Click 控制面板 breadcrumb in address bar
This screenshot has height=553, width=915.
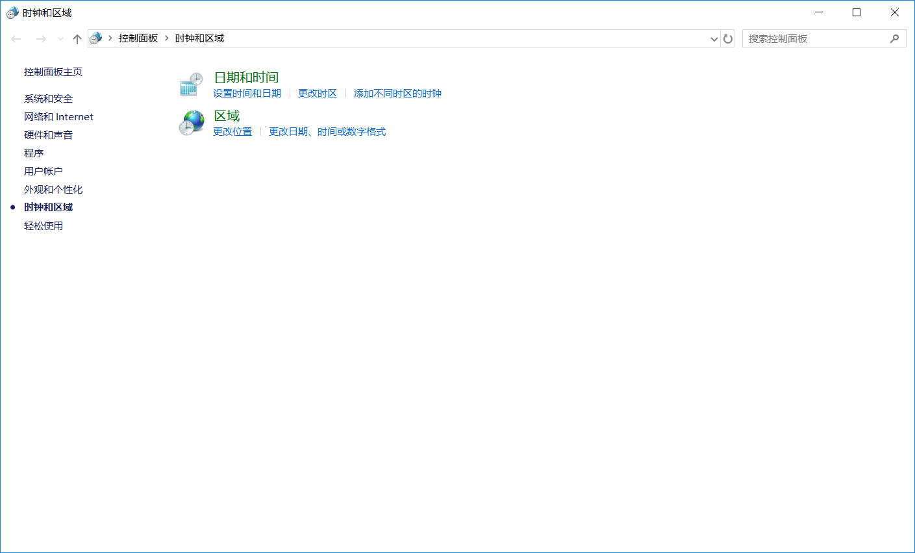pos(138,38)
